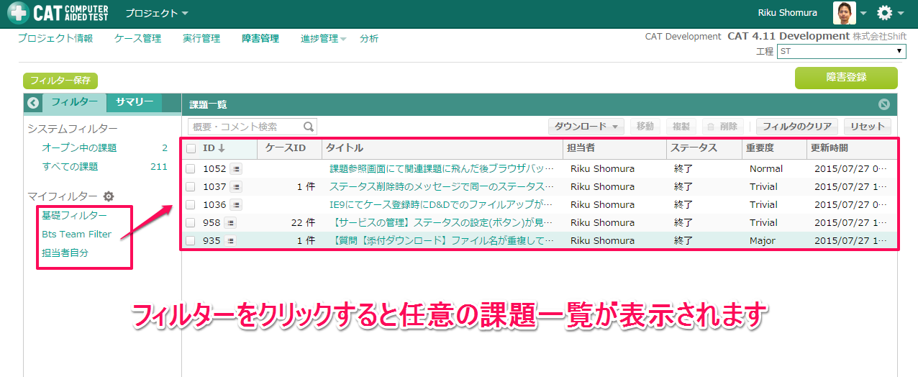The image size is (918, 377).
Task: Check the box for issue 1052
Action: point(191,168)
